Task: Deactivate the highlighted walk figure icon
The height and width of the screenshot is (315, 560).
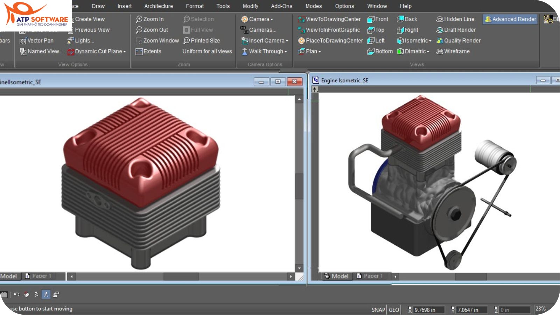Action: pyautogui.click(x=46, y=294)
